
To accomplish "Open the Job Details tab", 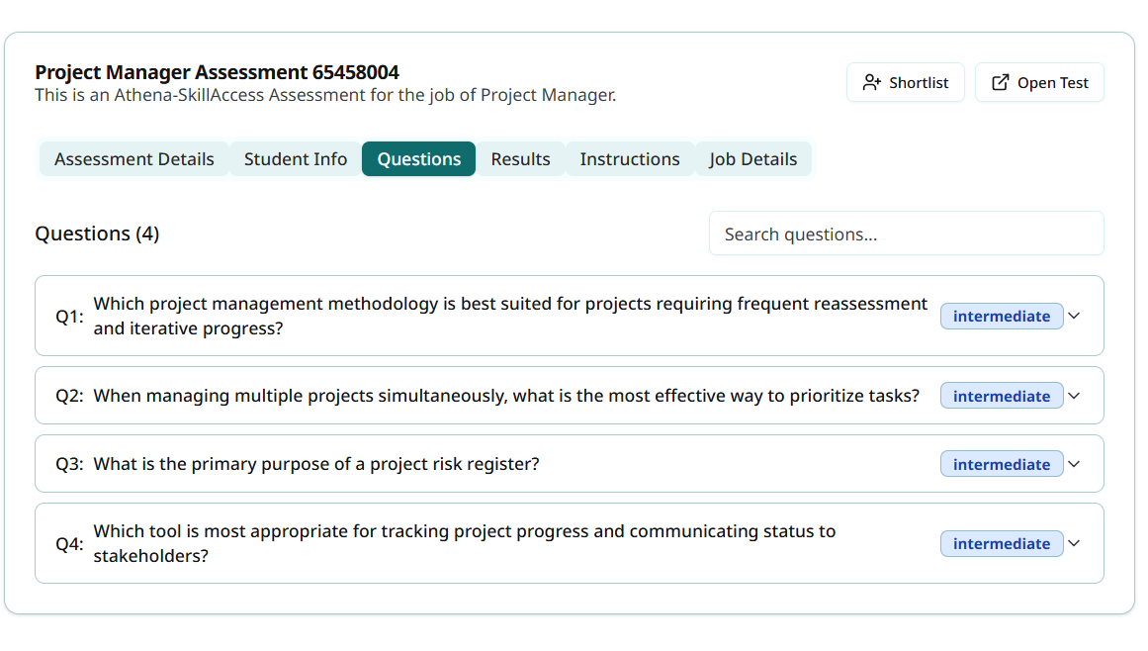I will pos(753,159).
